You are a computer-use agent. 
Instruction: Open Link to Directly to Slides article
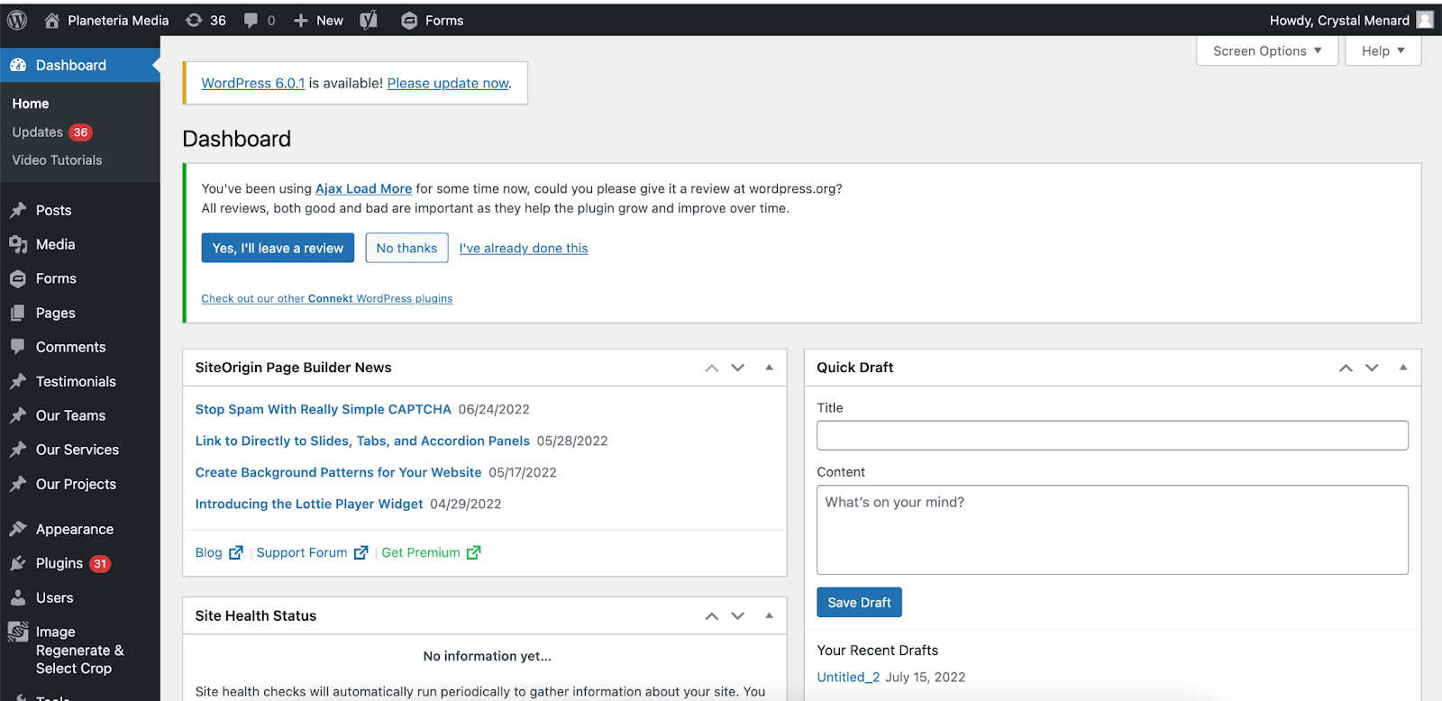(x=362, y=441)
